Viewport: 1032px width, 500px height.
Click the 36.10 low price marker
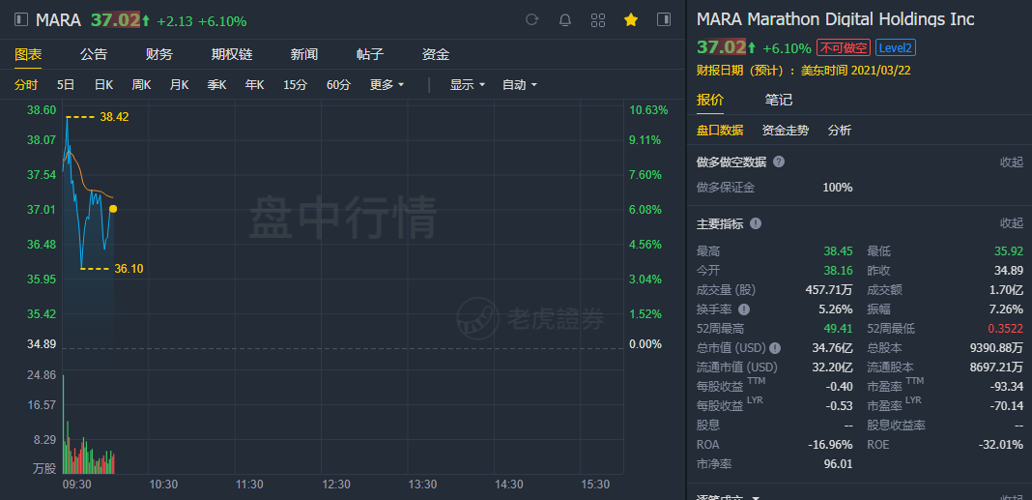pyautogui.click(x=129, y=268)
